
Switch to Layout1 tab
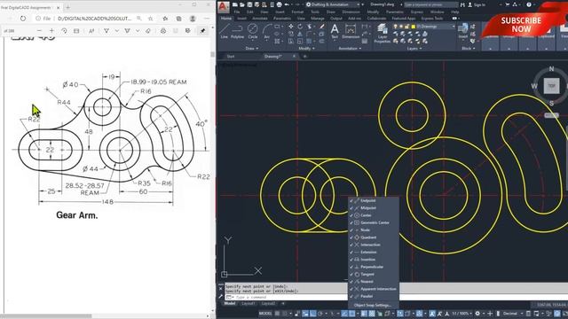click(248, 304)
